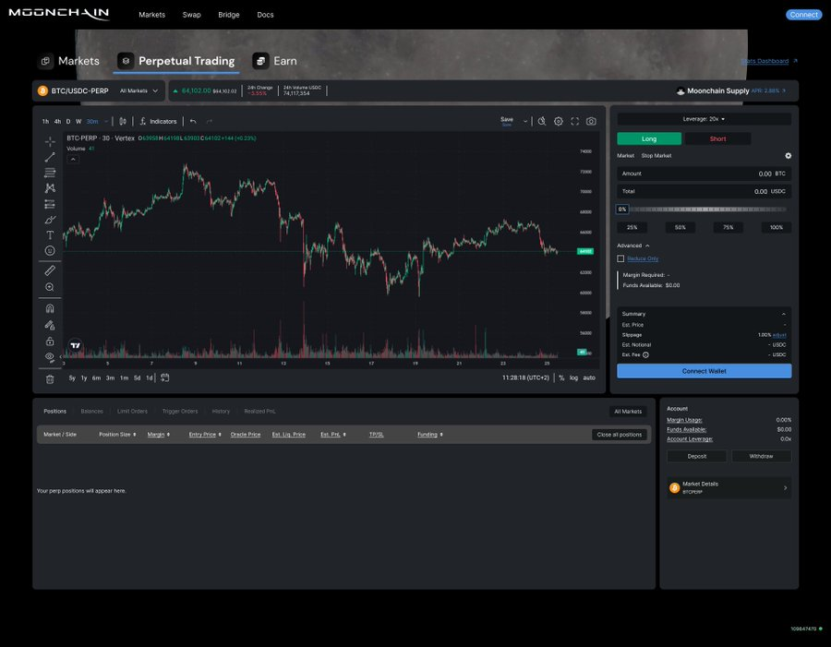This screenshot has width=831, height=647.
Task: Toggle percentage scale on the chart
Action: pyautogui.click(x=561, y=377)
